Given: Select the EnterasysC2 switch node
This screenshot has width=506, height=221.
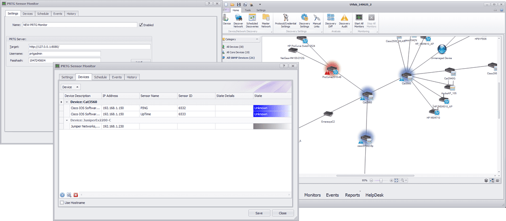Looking at the screenshot, I should (x=329, y=114).
